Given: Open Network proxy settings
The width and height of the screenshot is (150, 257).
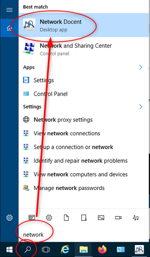Looking at the screenshot, I should pyautogui.click(x=84, y=120).
